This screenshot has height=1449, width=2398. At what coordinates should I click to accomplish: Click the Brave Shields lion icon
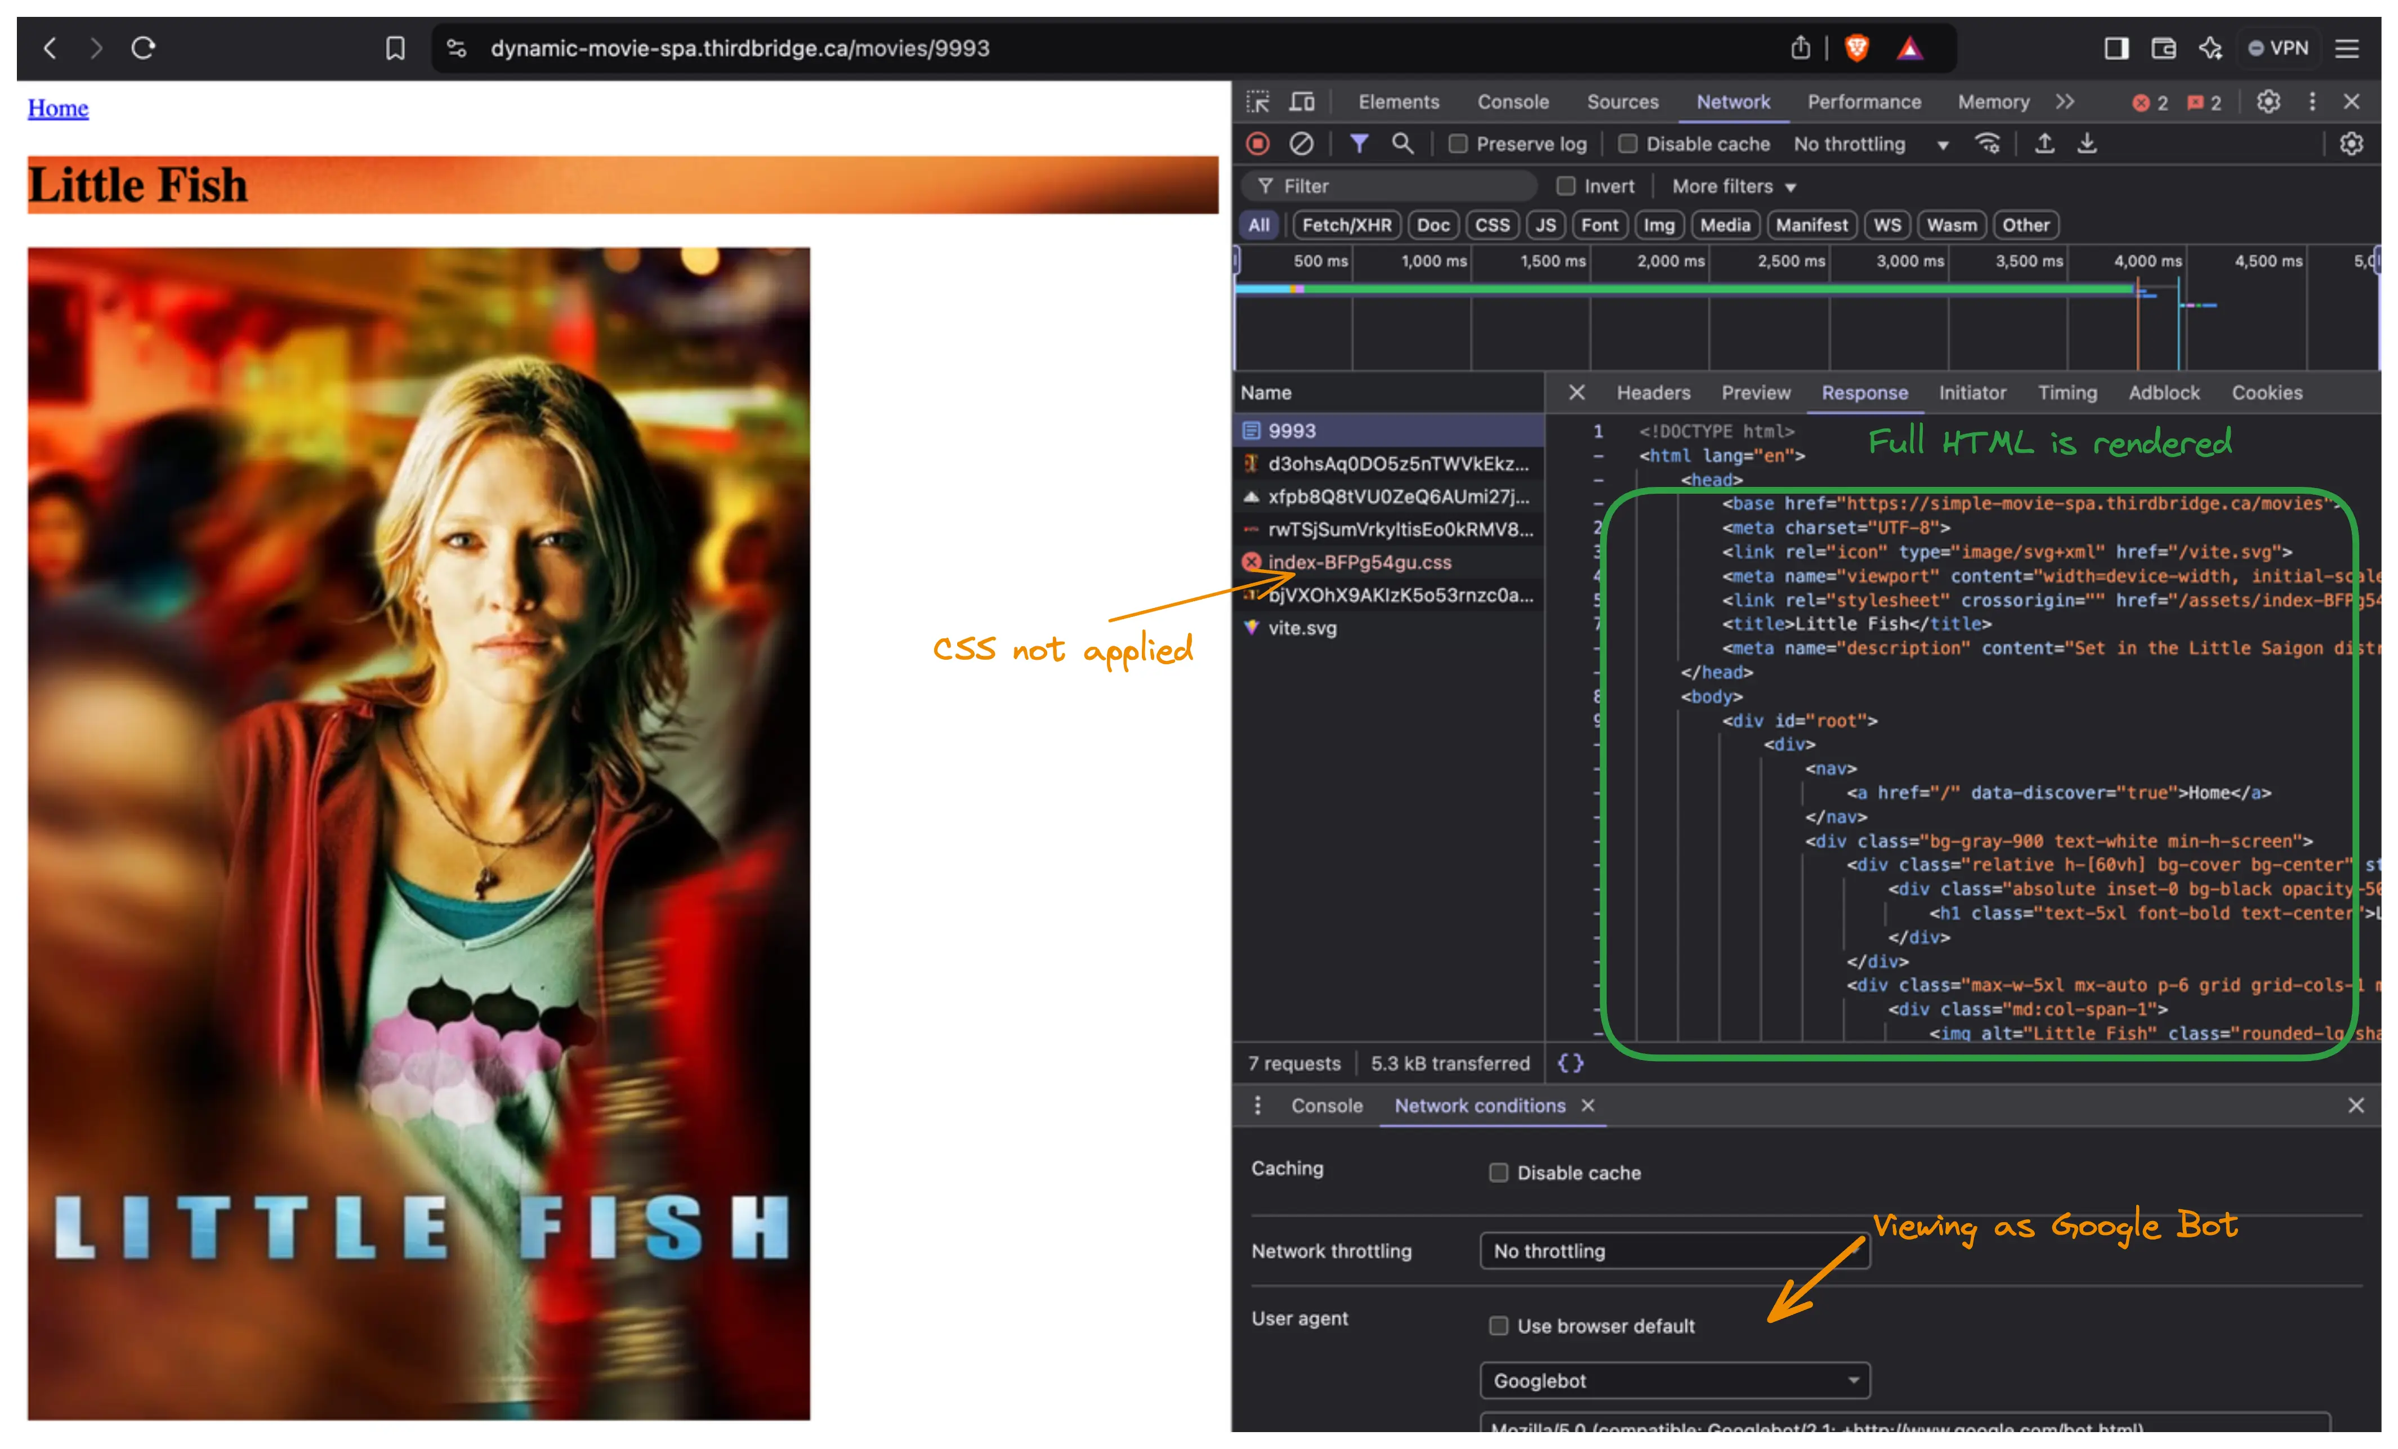coord(1857,48)
